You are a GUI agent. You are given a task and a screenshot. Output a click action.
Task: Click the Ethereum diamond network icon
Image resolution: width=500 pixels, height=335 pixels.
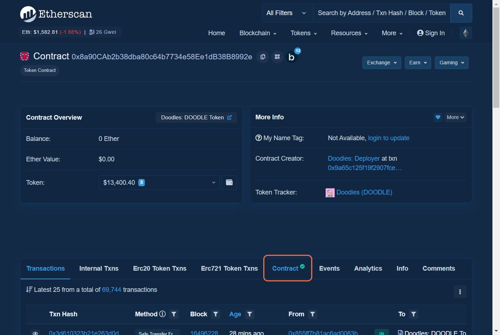(466, 33)
